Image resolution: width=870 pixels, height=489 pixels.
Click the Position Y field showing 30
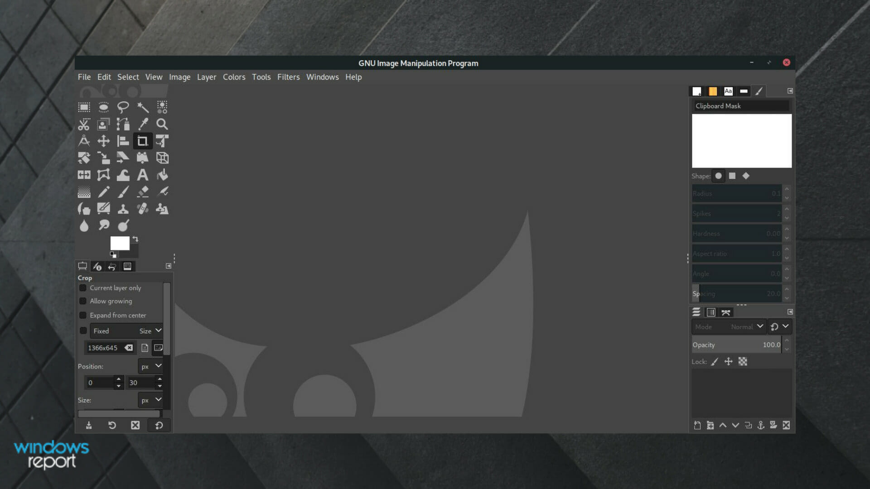141,383
